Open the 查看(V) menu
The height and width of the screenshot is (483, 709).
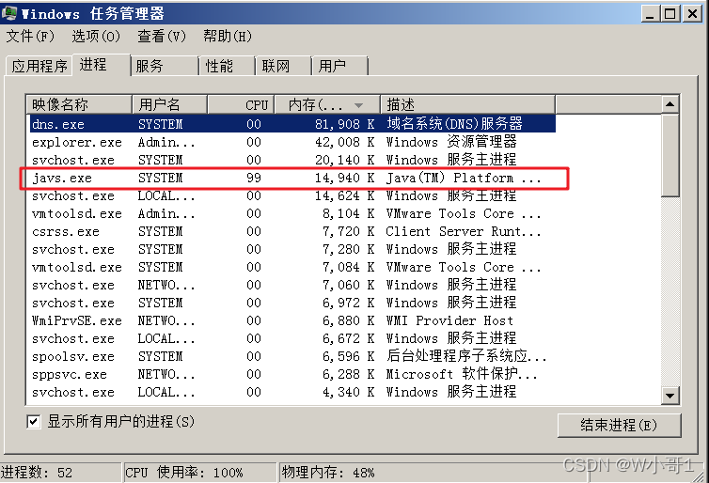coord(162,36)
